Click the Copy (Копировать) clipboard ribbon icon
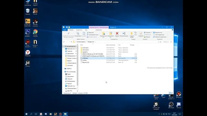 78,34
